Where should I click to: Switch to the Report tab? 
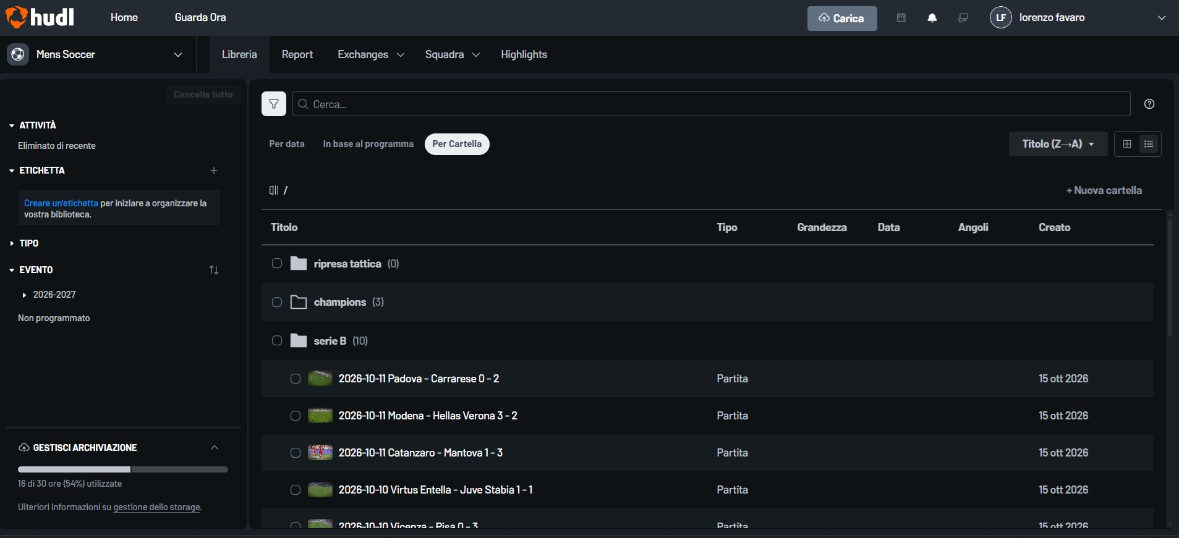tap(297, 54)
